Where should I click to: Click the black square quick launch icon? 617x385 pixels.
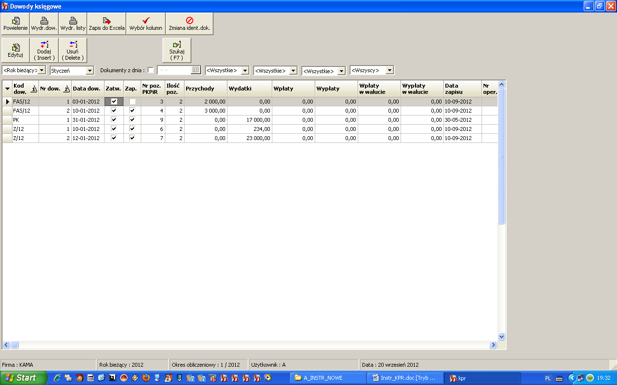tap(113, 378)
